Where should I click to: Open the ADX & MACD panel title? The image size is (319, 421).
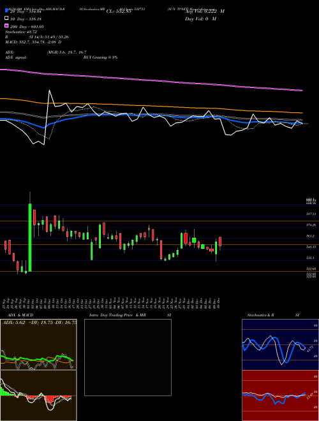pyautogui.click(x=20, y=315)
